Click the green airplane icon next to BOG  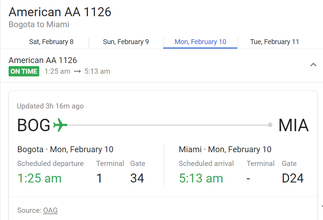point(60,125)
